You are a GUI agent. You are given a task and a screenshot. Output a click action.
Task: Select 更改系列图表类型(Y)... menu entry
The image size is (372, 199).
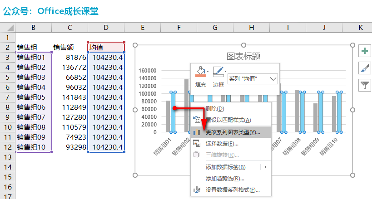click(231, 132)
